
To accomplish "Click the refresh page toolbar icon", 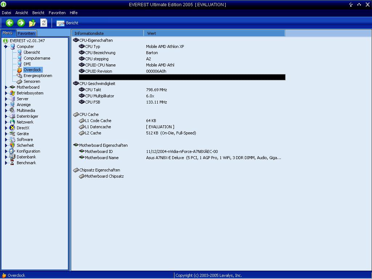I will [x=44, y=23].
